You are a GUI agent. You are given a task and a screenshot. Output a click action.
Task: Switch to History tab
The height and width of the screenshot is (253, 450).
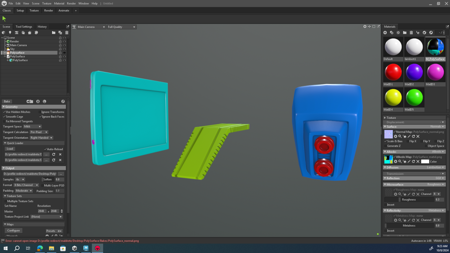point(42,27)
